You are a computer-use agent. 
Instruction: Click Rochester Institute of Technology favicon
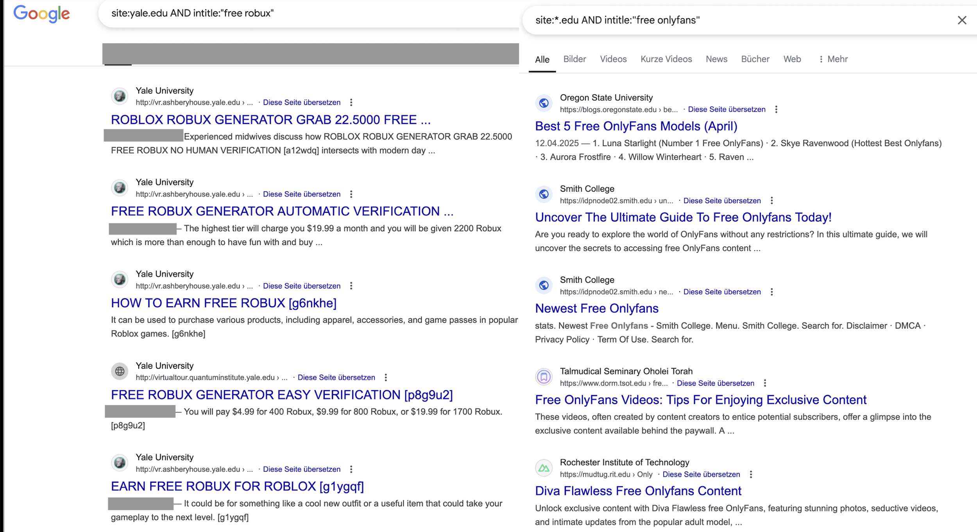pyautogui.click(x=544, y=468)
